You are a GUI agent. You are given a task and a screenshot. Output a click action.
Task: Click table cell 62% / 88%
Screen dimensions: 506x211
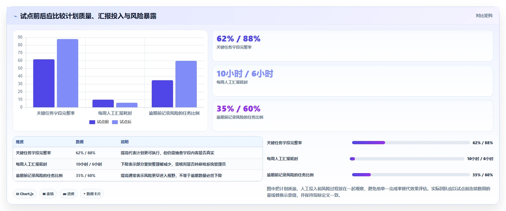click(86, 153)
